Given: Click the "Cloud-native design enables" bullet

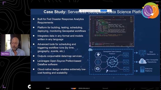Looking at the screenshot, I should point(62,71).
